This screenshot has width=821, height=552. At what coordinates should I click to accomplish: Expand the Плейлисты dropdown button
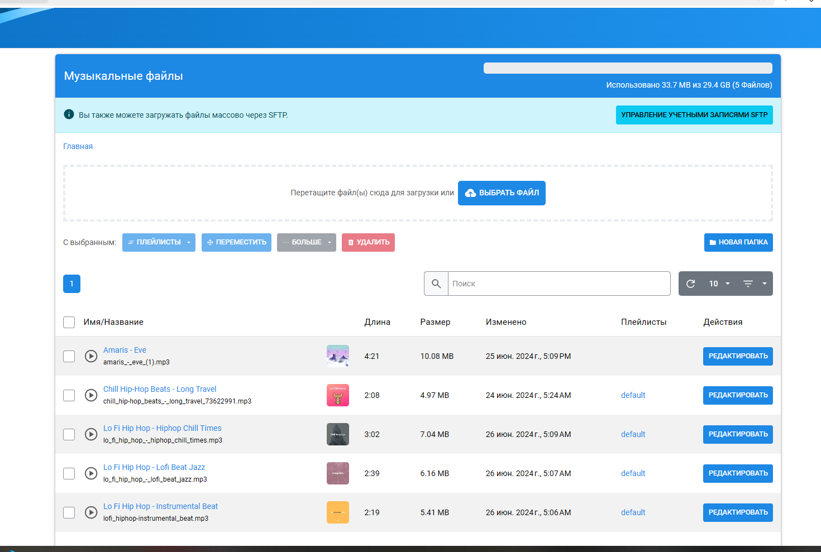click(159, 242)
